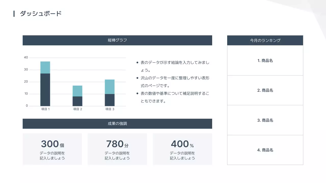
Task: Select 3. 商品名 ranking entry
Action: tap(265, 120)
